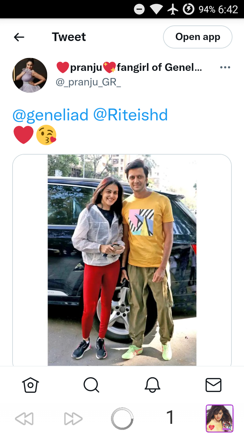Screen dimensions: 244x434
Task: Open the tab counter showing 1
Action: click(x=170, y=417)
